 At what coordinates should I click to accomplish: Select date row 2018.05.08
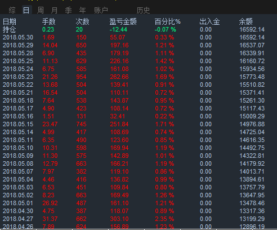pos(18,163)
